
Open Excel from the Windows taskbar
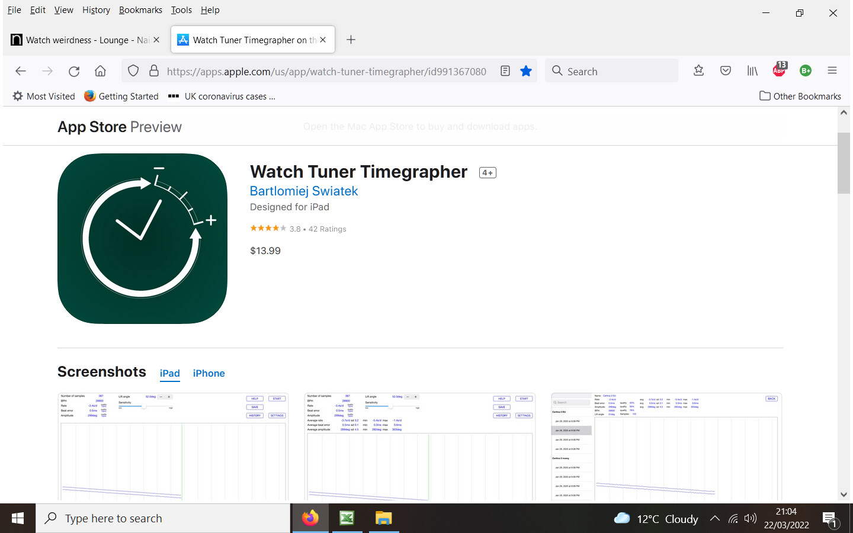click(347, 519)
